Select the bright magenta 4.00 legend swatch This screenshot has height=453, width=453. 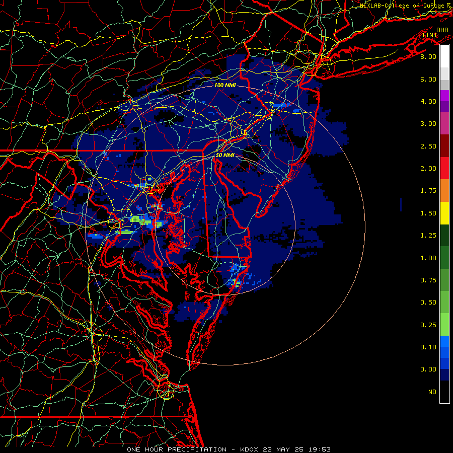point(444,96)
